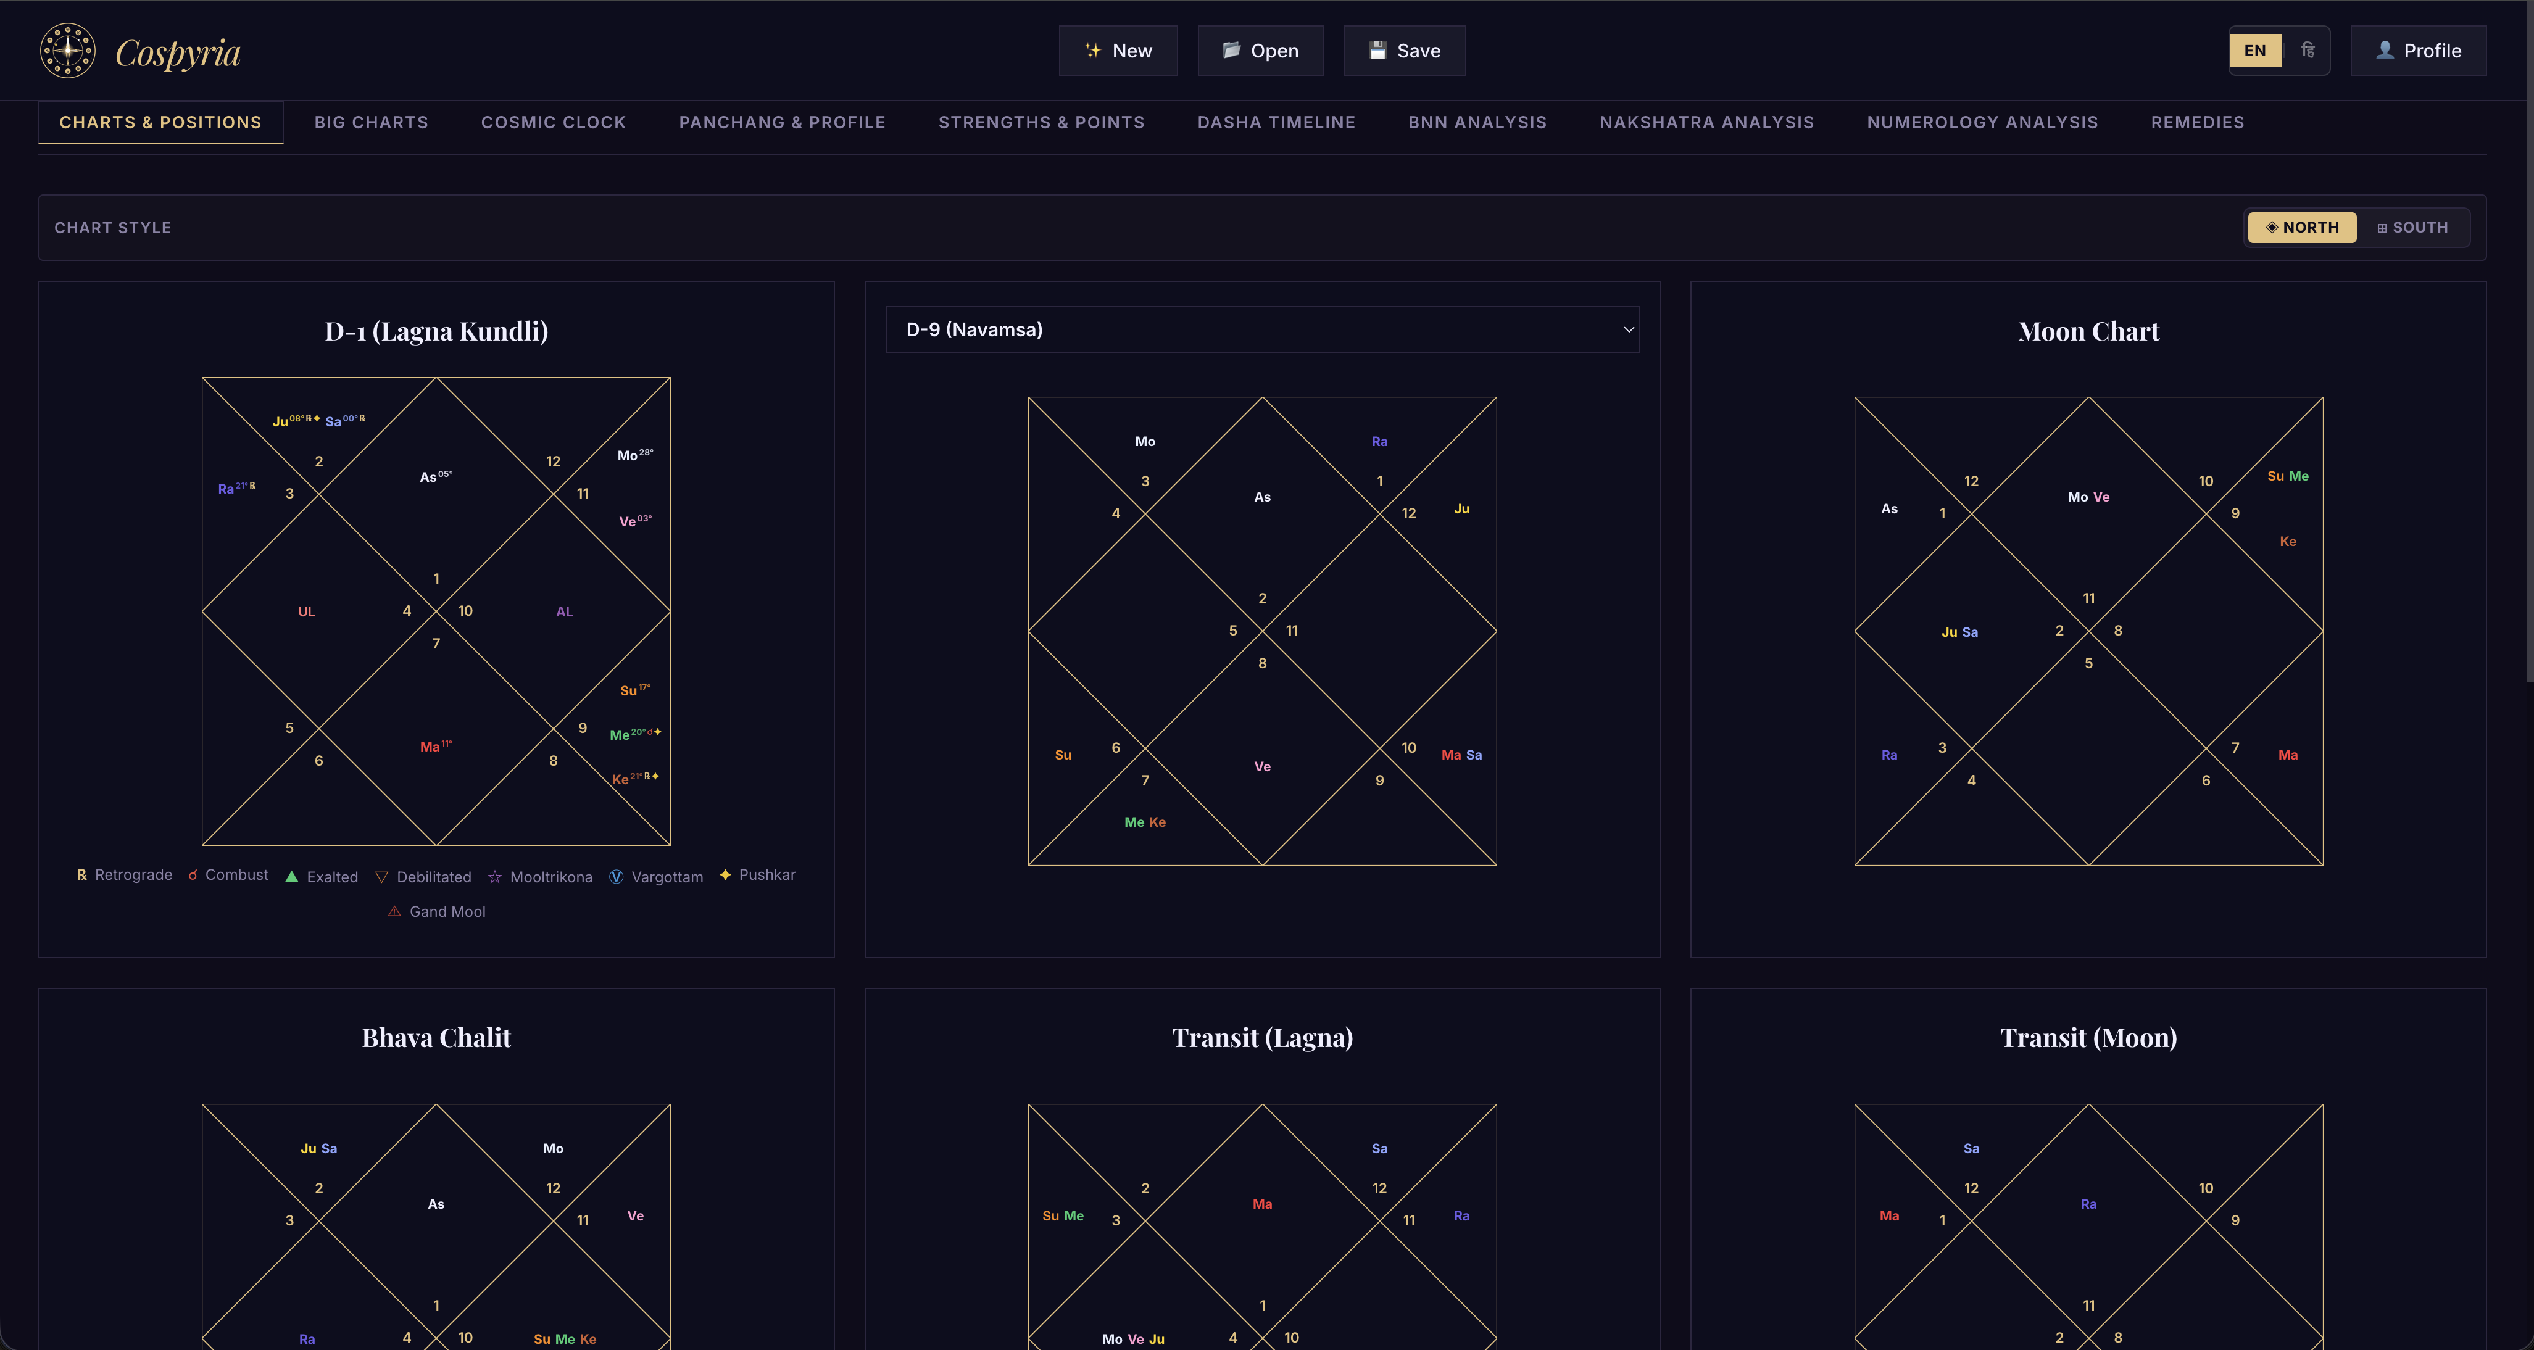
Task: Click the "Bhava Chalit" heading
Action: pos(437,1038)
